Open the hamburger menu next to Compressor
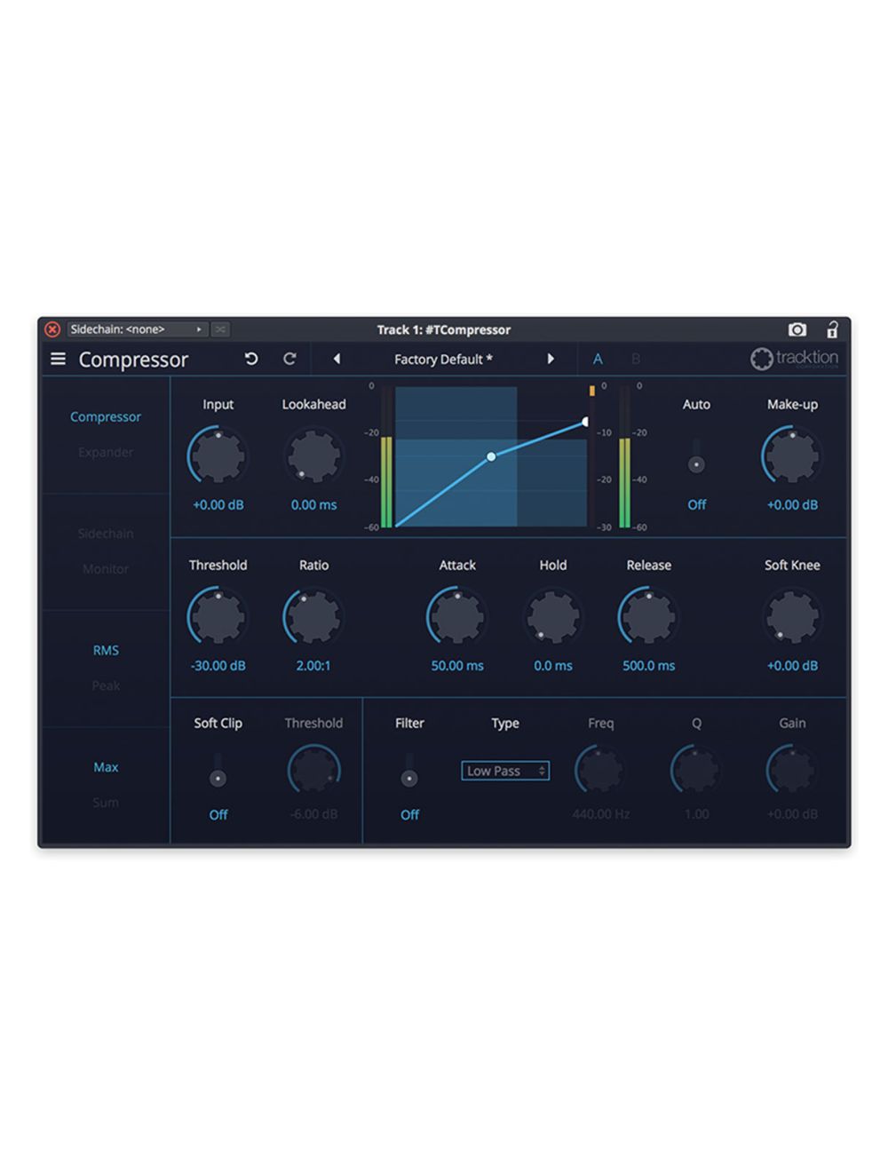888x1172 pixels. (58, 359)
